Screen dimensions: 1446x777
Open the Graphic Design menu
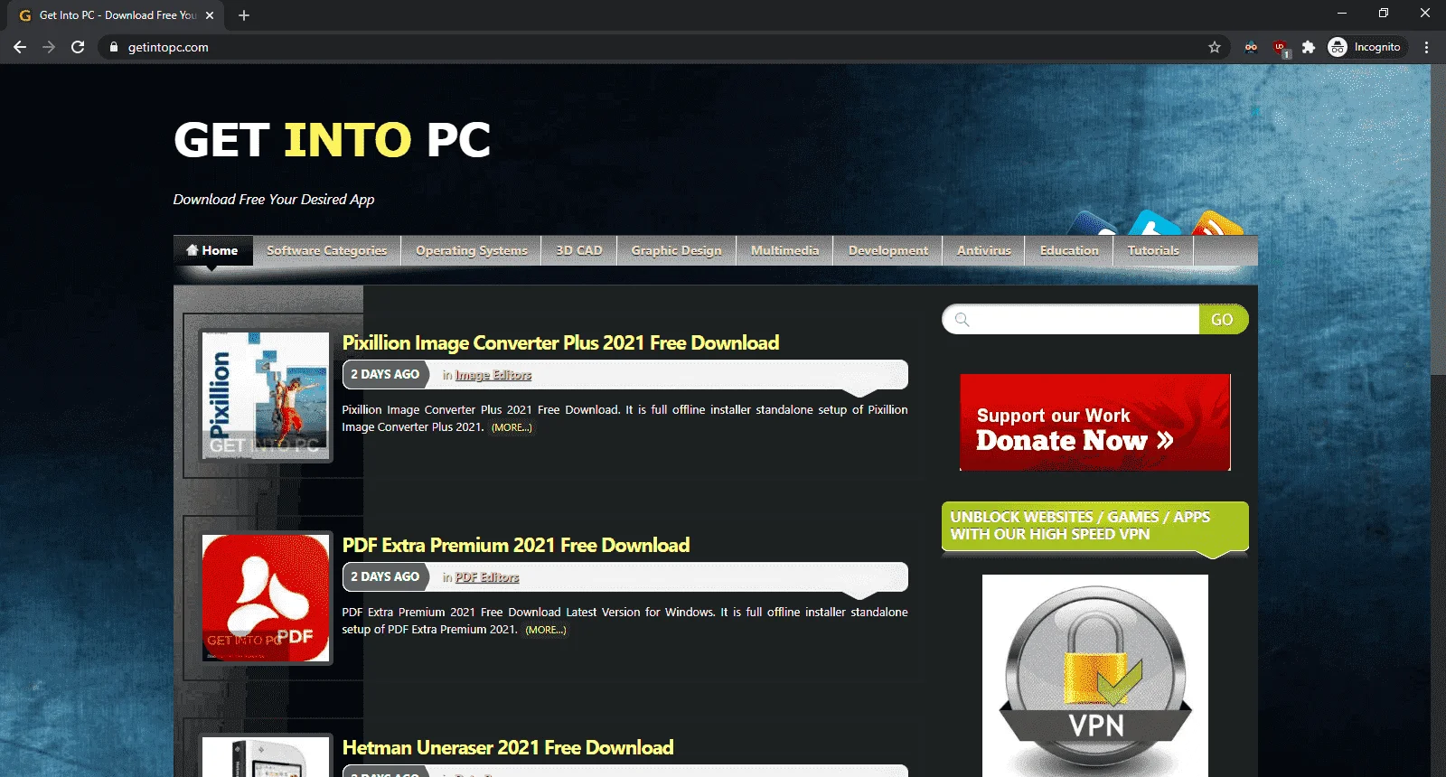(676, 250)
